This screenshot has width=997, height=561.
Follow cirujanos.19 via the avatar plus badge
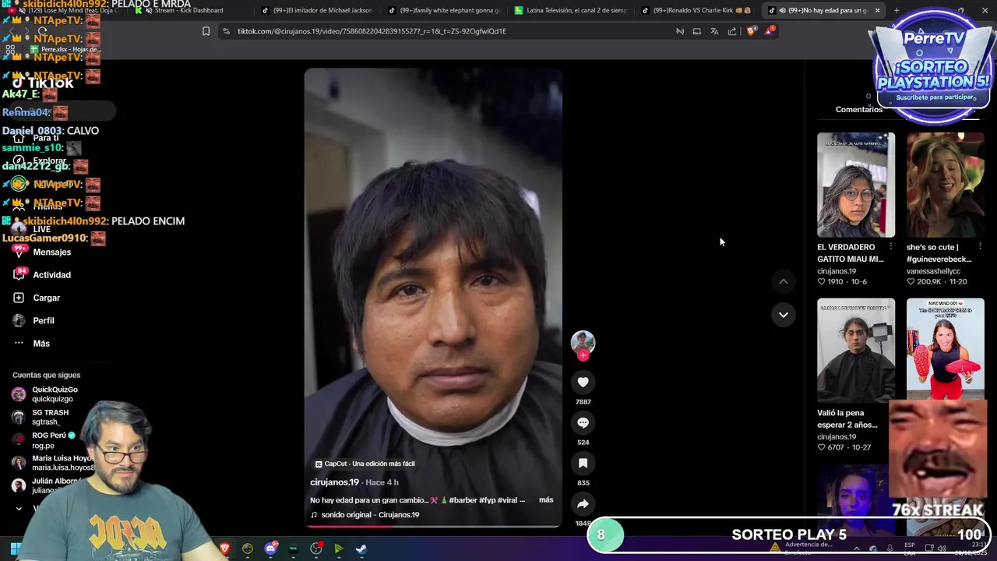(x=583, y=355)
